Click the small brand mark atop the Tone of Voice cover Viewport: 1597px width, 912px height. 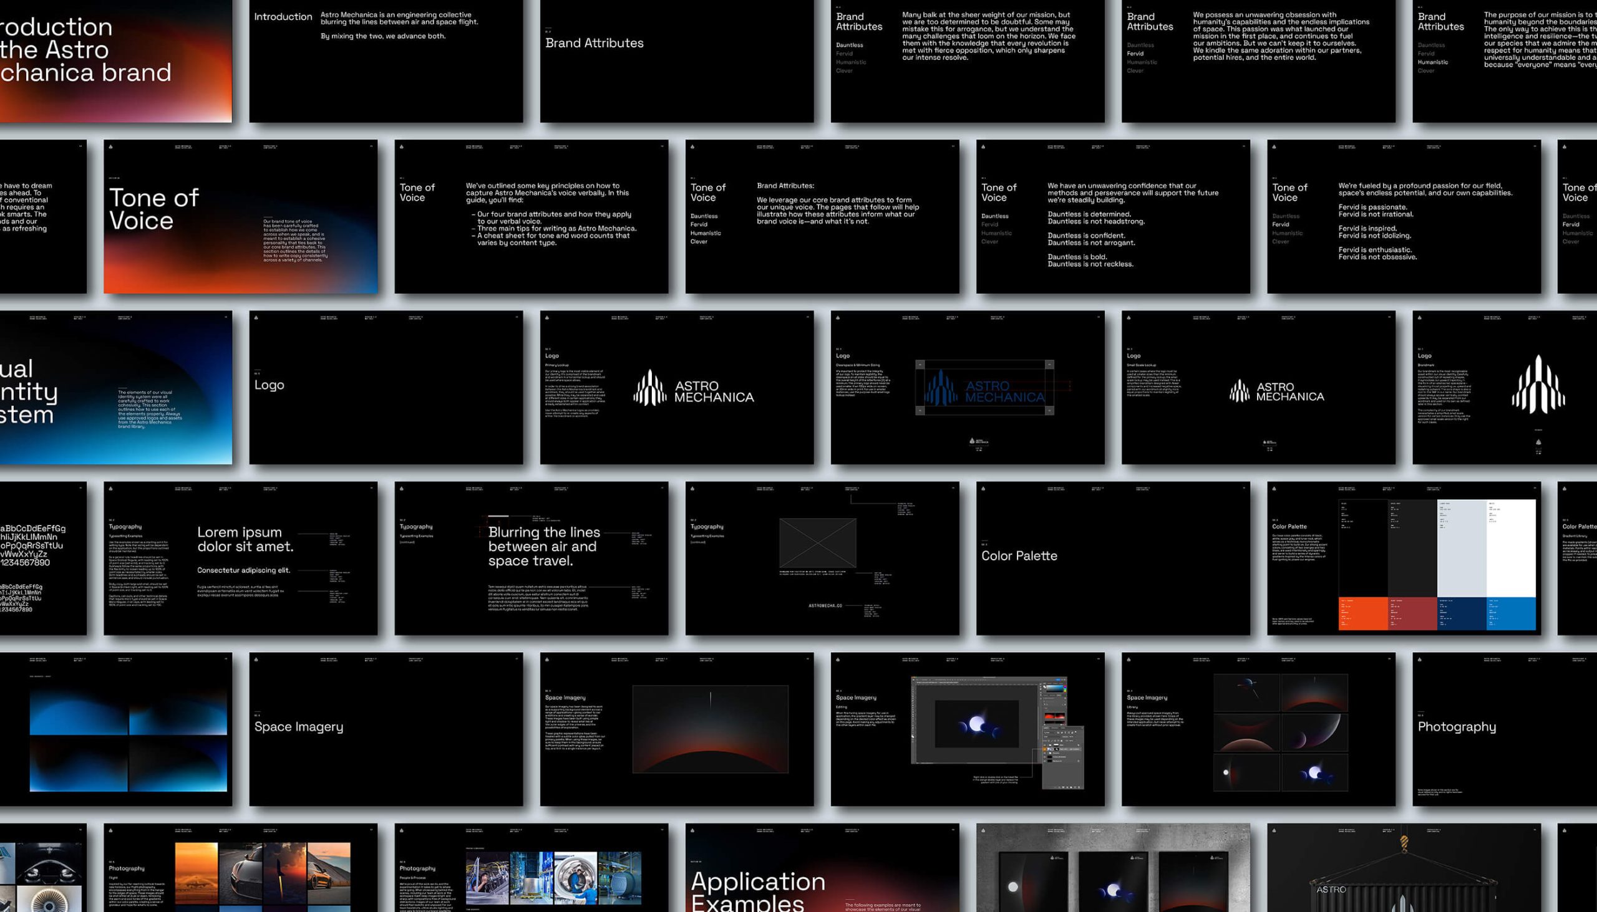click(111, 146)
